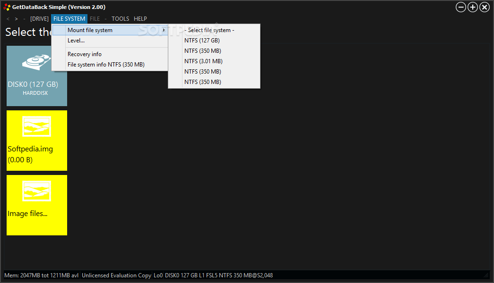Screen dimensions: 494x283
Task: Mount NTFS (127 GB) file system
Action: point(214,41)
